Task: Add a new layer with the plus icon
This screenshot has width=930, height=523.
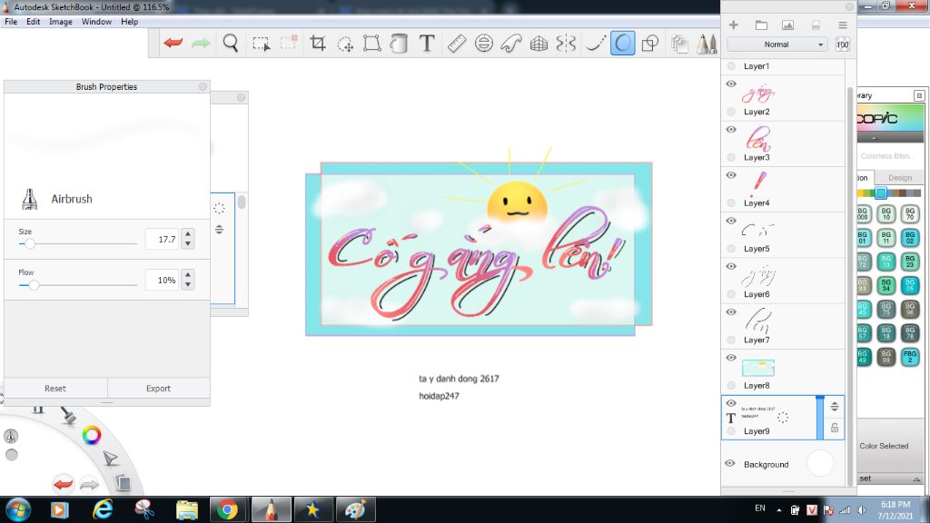Action: click(734, 25)
